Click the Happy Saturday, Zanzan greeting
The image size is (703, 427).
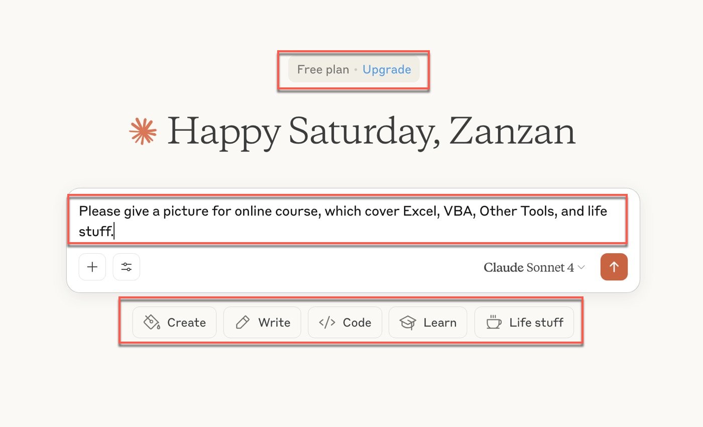coord(371,132)
